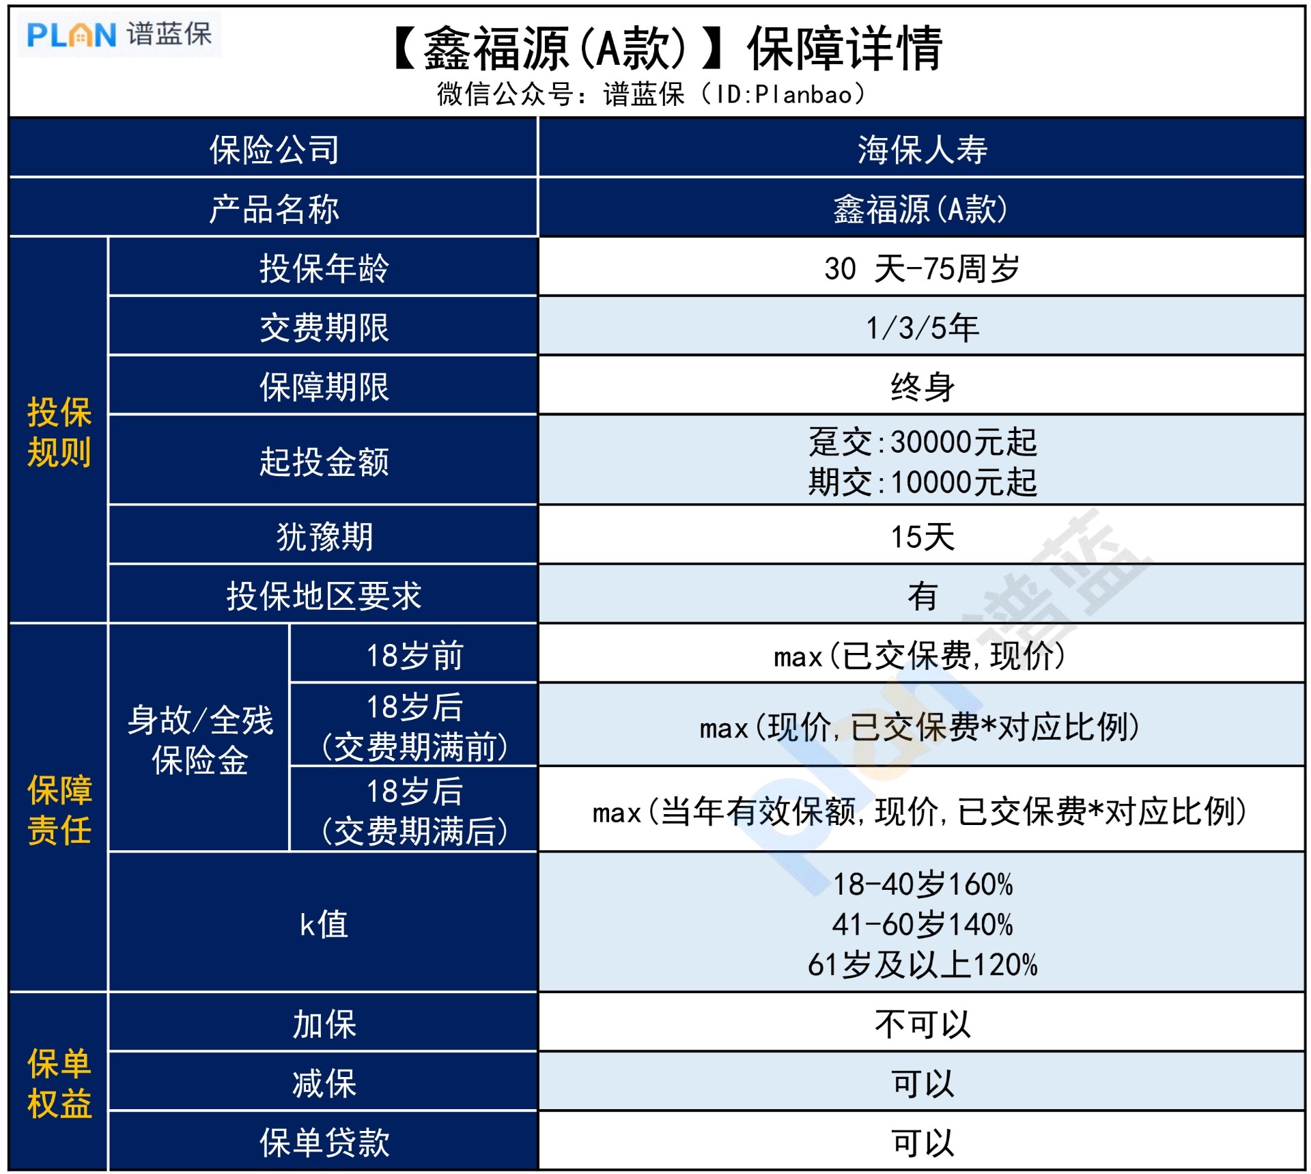Image resolution: width=1311 pixels, height=1174 pixels.
Task: Click the 18-40岁160% line
Action: [922, 884]
